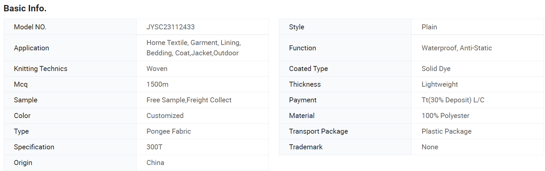Viewport: 545px width, 171px height.
Task: Click the China origin value
Action: pyautogui.click(x=155, y=163)
